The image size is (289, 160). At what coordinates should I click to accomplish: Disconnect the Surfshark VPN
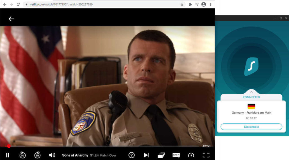pyautogui.click(x=251, y=127)
